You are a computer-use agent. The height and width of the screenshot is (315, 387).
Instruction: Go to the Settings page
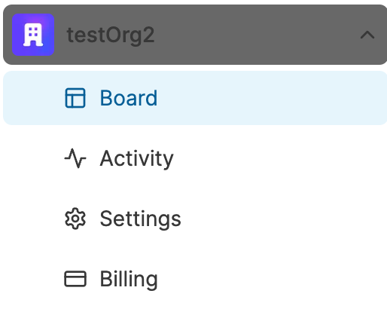coord(195,219)
